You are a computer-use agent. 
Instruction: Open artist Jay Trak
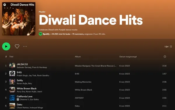[32, 75]
